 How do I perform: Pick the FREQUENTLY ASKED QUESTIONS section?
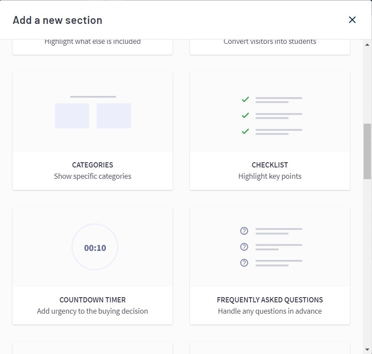tap(270, 300)
